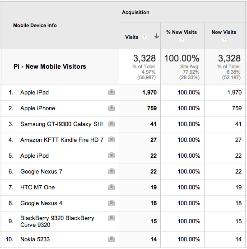The image size is (247, 249).
Task: Show device image for Apple iPod
Action: [x=112, y=155]
